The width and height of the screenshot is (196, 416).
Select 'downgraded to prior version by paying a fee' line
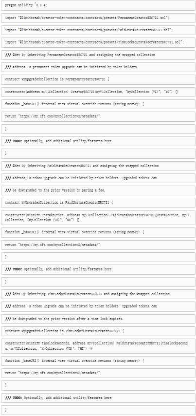tap(98, 190)
